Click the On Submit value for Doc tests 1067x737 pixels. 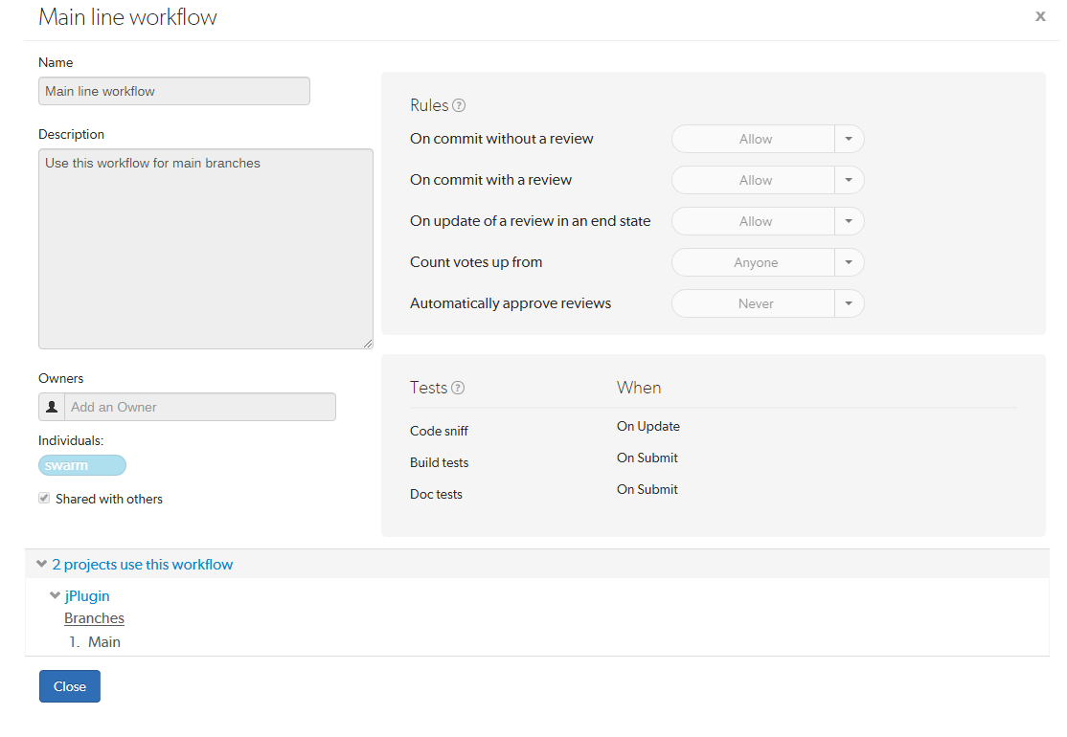(647, 489)
